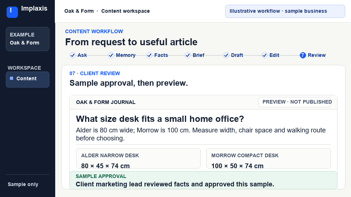351x197 pixels.
Task: Click 'Sample approval, then preview.' heading
Action: 129,83
